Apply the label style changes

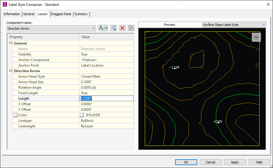(235, 162)
